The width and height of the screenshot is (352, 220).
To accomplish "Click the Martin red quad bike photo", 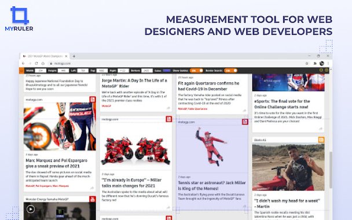I will (288, 167).
